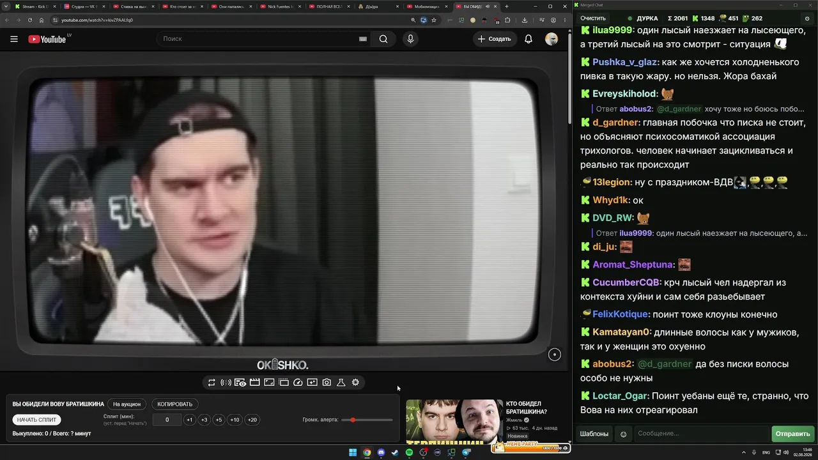Open the on-screen keyboard icon in search
The height and width of the screenshot is (460, 818).
pyautogui.click(x=363, y=39)
